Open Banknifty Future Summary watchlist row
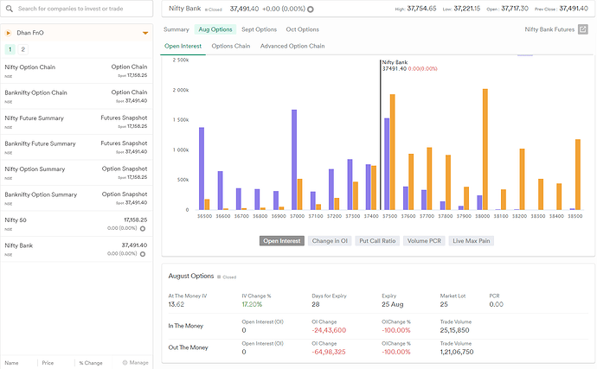 pyautogui.click(x=76, y=147)
